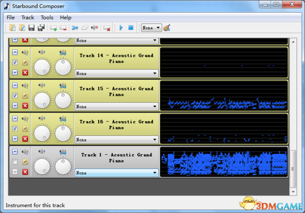Screen dimensions: 305x213
Task: Move Track 1 up with its up arrow
Action: tap(15, 152)
